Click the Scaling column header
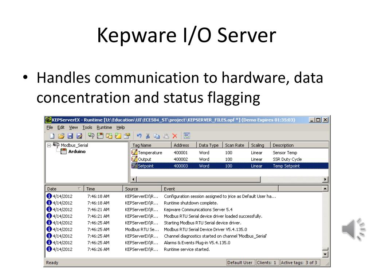Image resolution: width=373 pixels, height=280 pixels. [x=260, y=145]
